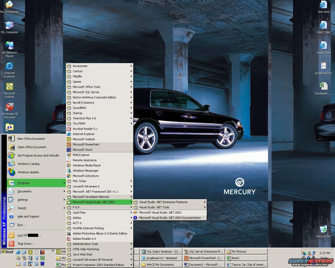Image resolution: width=335 pixels, height=268 pixels.
Task: Open Ad-Aware SE Personal desktop icon
Action: 9,107
